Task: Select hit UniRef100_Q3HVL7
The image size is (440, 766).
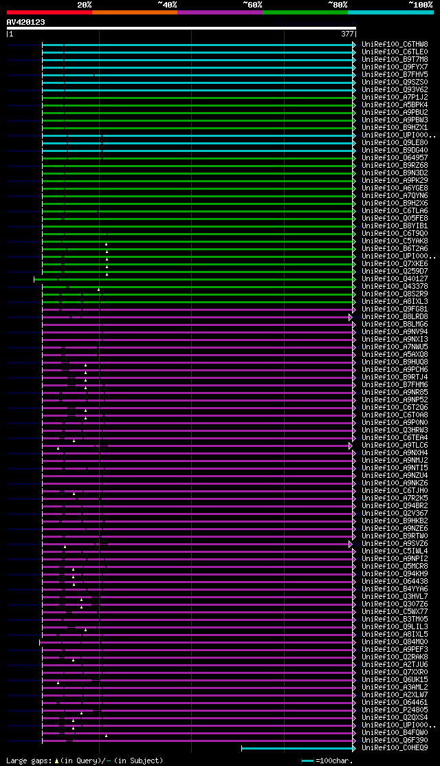Action: coord(395,597)
